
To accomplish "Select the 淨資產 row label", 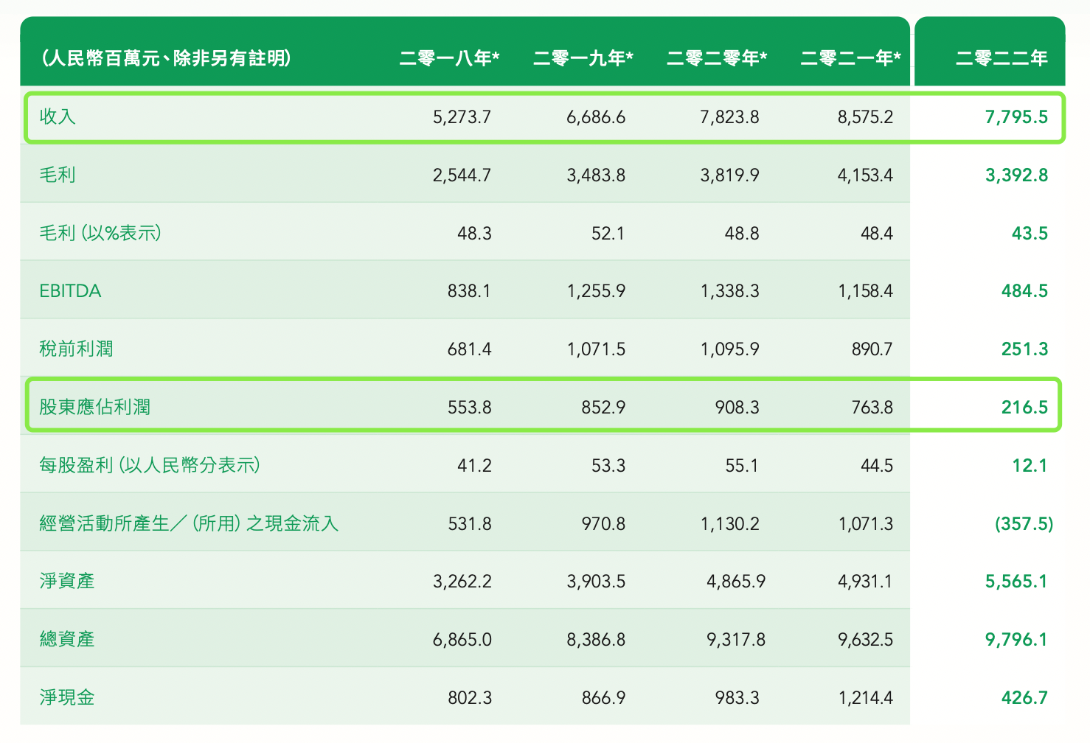I will [67, 582].
